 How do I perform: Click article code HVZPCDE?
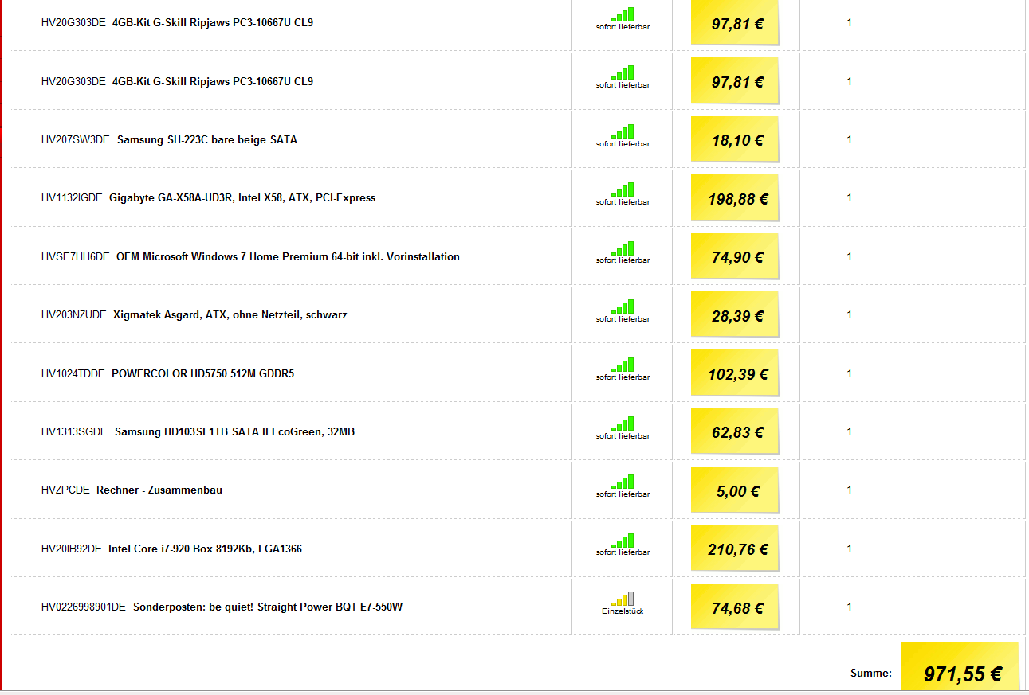tap(65, 490)
